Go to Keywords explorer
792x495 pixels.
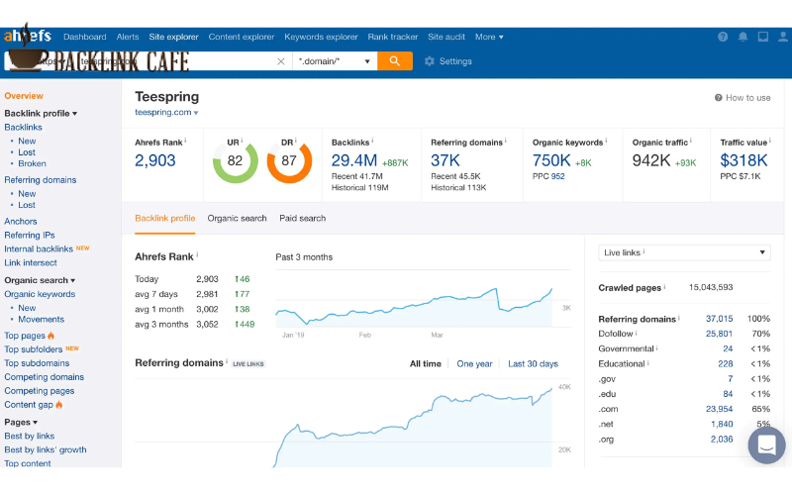tap(321, 37)
